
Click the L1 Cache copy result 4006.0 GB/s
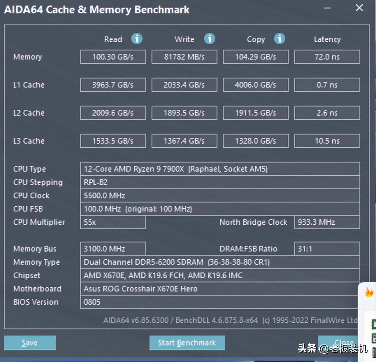[x=255, y=85]
